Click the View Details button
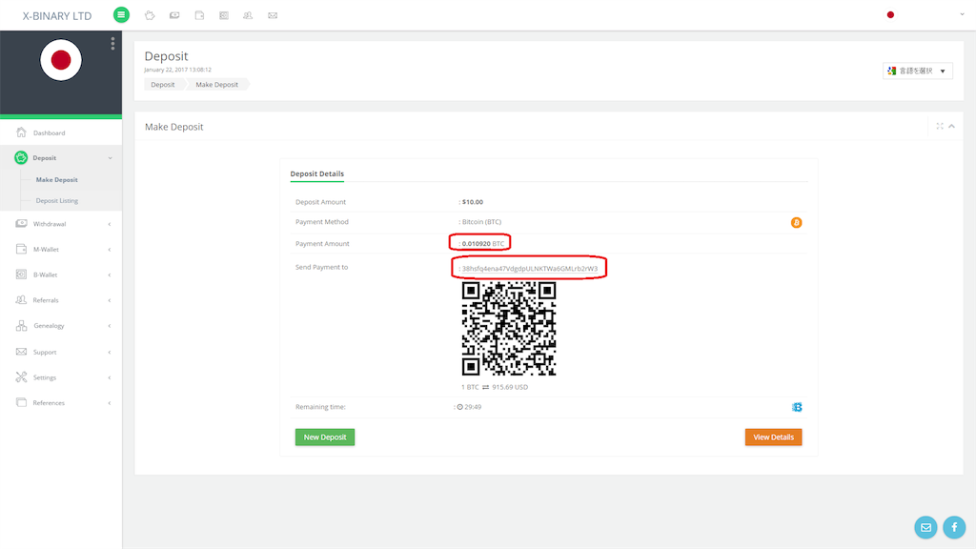This screenshot has height=549, width=976. 773,437
